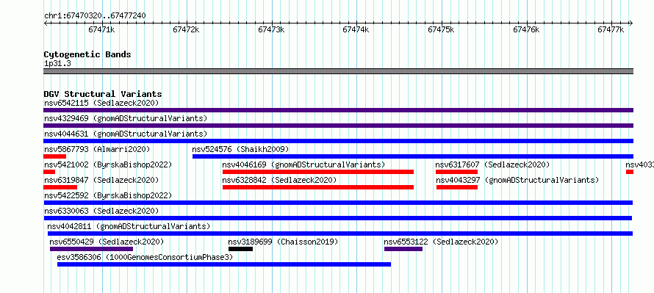The width and height of the screenshot is (654, 293).
Task: Click the blue bar under nsv524576 label
Action: [413, 156]
